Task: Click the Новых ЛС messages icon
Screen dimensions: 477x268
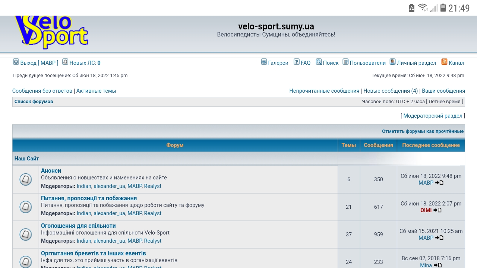Action: (65, 62)
